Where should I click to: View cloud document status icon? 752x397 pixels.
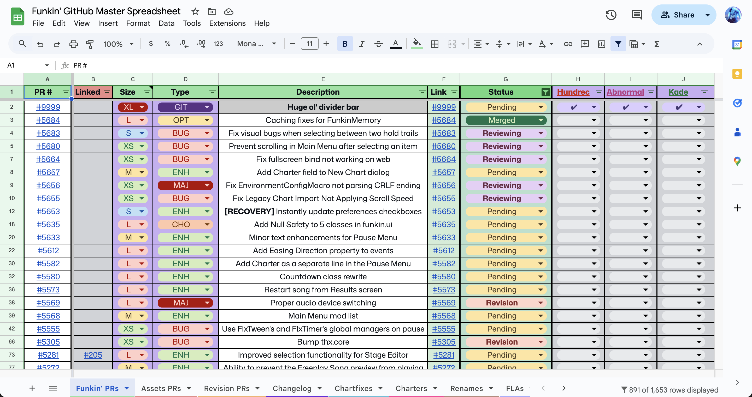click(x=228, y=11)
